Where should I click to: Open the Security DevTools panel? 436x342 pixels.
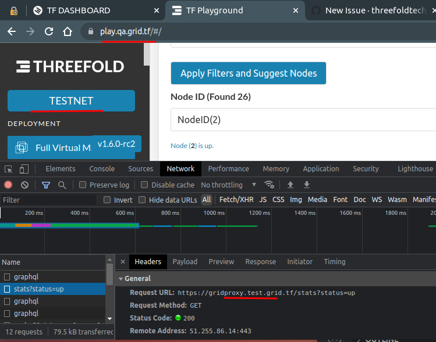click(366, 168)
